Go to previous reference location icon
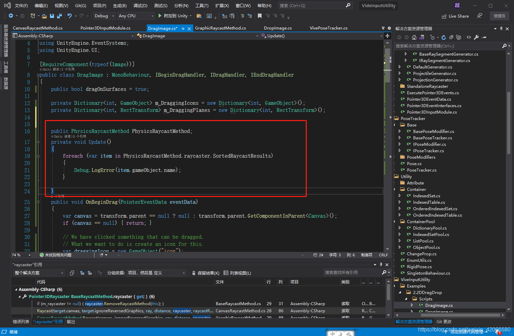The height and width of the screenshot is (336, 514). [x=82, y=273]
